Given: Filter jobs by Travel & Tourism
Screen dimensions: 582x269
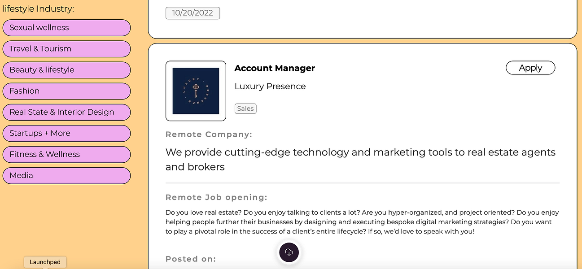Looking at the screenshot, I should [66, 49].
